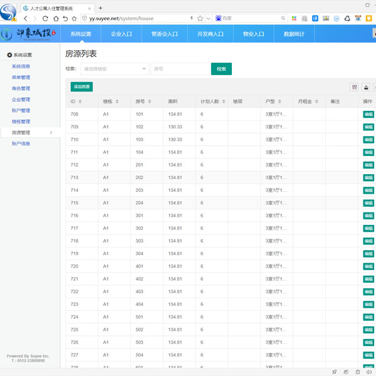Screen dimensions: 376x376
Task: Click the trash icon in the status bar
Action: coord(358,372)
